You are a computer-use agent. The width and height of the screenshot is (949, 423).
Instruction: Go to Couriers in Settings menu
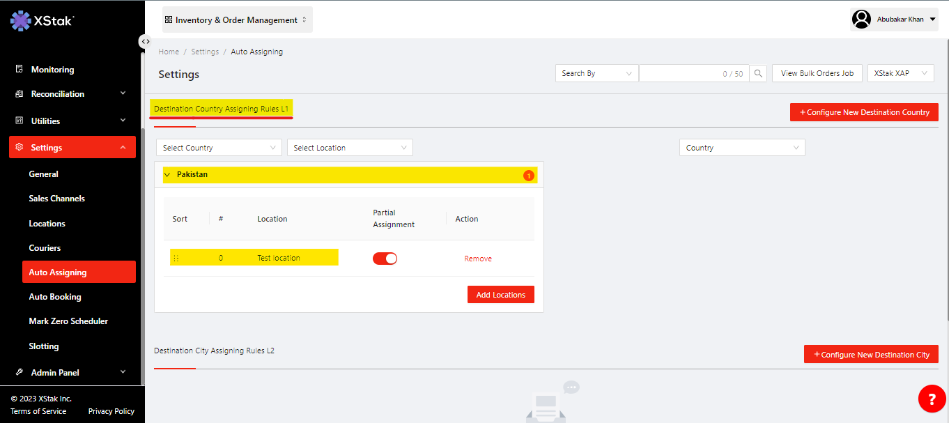click(x=45, y=248)
